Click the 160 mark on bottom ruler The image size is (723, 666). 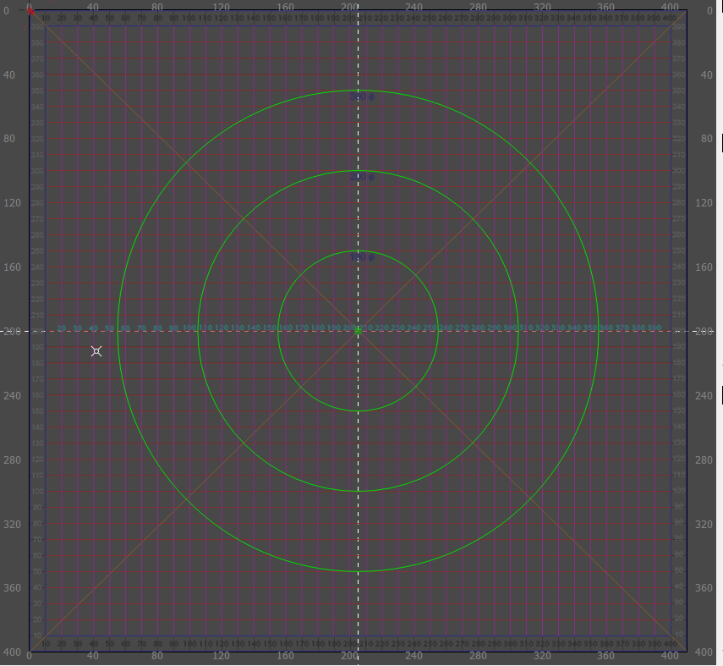(285, 655)
